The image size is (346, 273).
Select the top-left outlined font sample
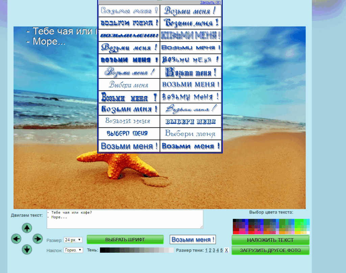pos(129,11)
